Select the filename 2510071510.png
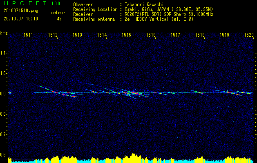This screenshot has width=257, height=163. pyautogui.click(x=21, y=11)
